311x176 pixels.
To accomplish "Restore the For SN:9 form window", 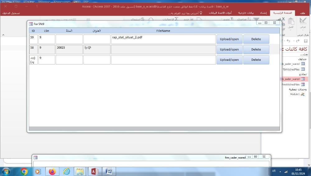I will point(266,23).
